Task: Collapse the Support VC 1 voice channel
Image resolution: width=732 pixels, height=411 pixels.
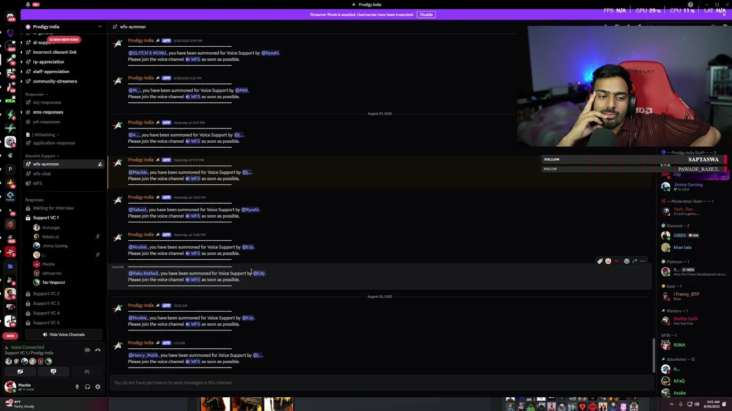Action: coord(46,217)
